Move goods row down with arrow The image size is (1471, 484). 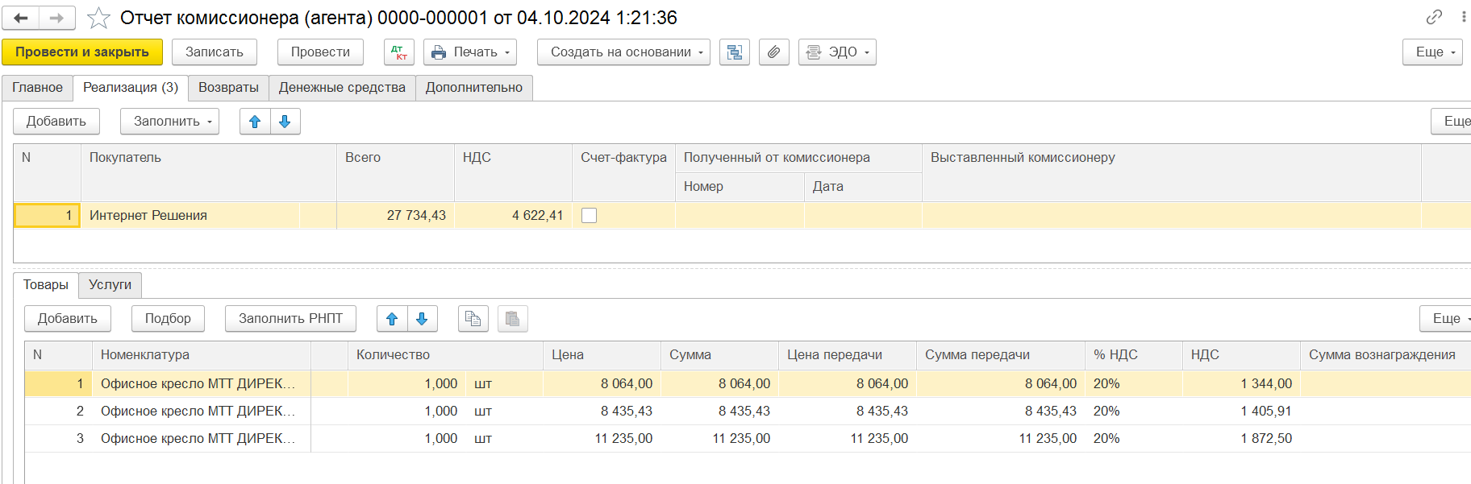(x=422, y=319)
